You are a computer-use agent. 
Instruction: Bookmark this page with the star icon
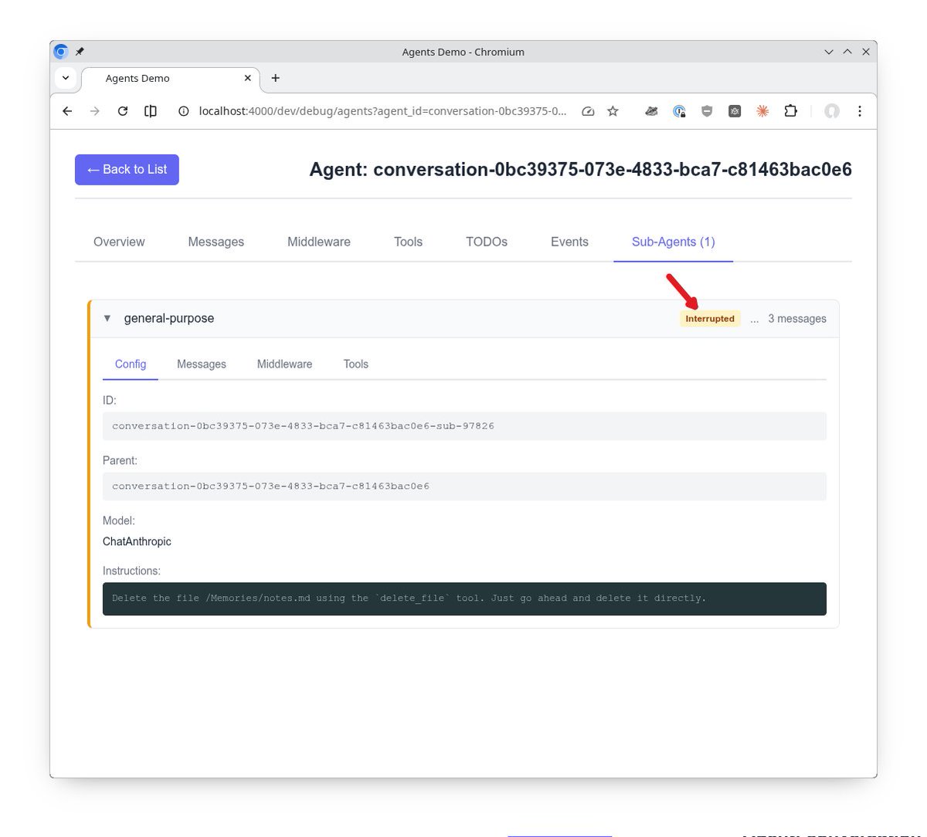click(x=613, y=111)
